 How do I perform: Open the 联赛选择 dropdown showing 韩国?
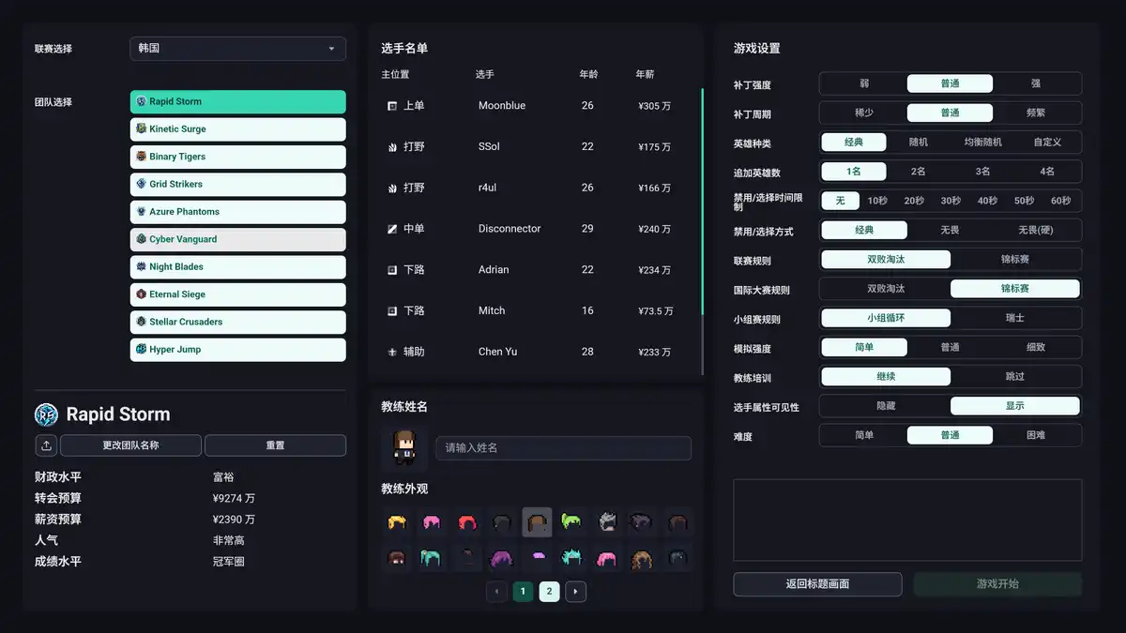[237, 48]
